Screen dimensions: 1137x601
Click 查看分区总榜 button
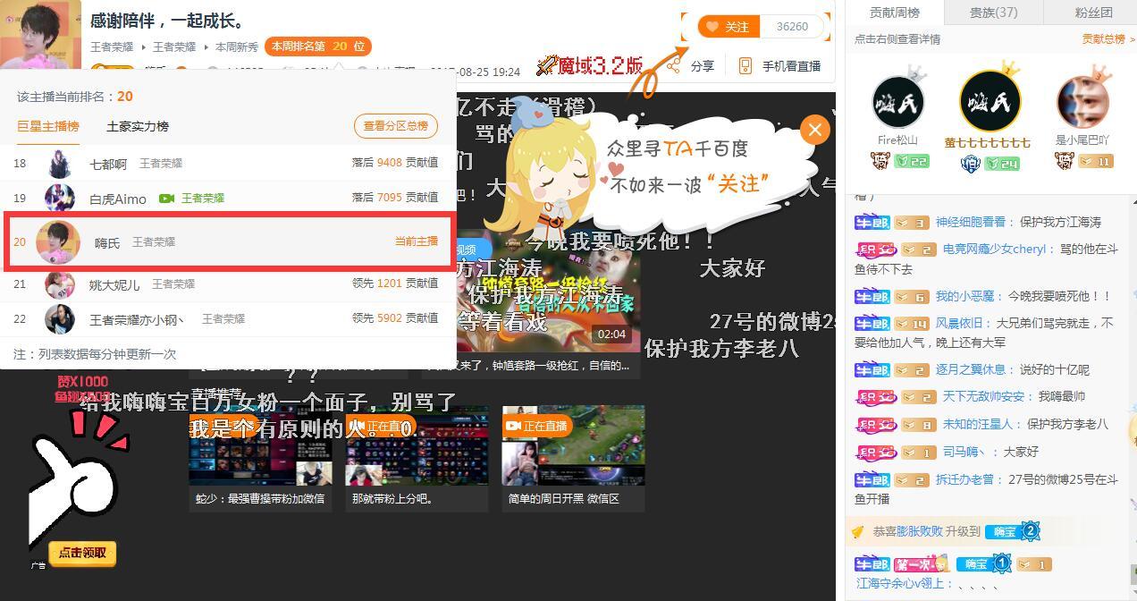(x=396, y=126)
